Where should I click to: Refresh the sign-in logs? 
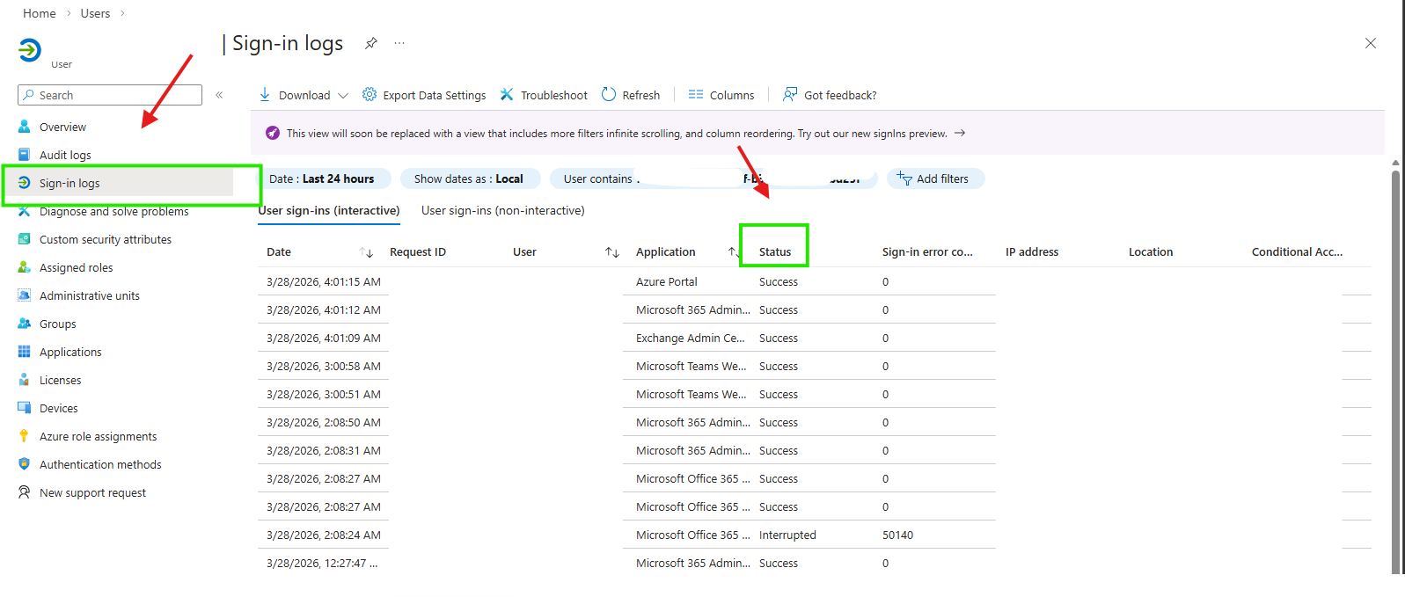point(631,95)
